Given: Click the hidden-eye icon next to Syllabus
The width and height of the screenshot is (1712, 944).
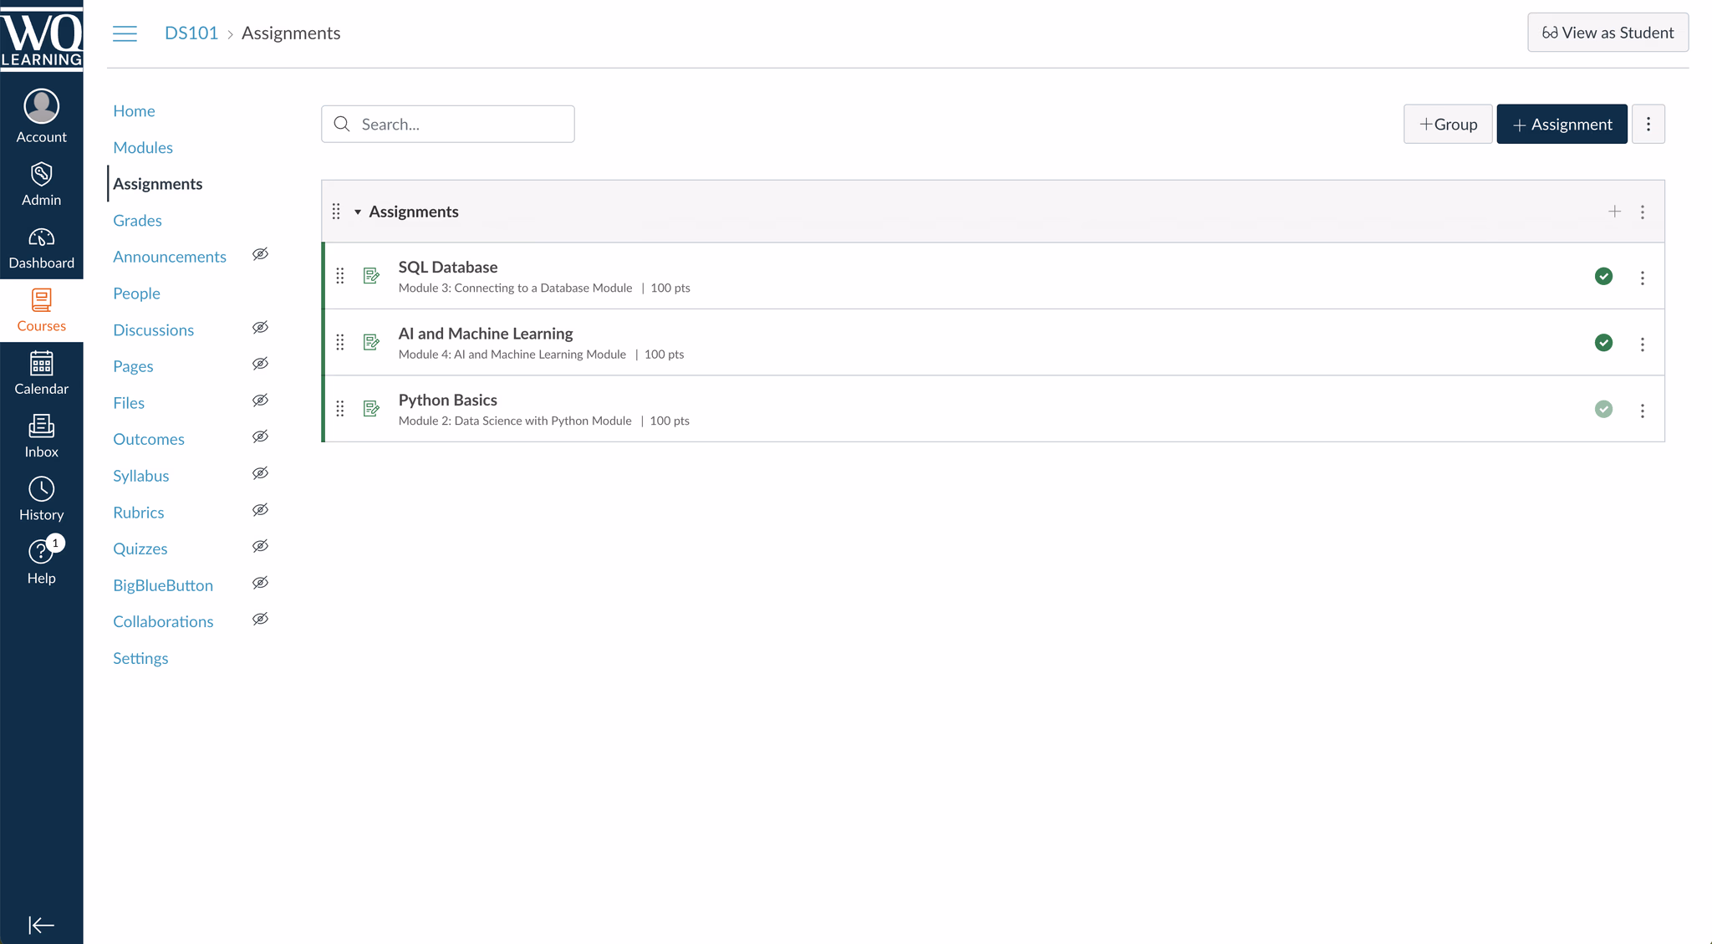Looking at the screenshot, I should (x=260, y=473).
